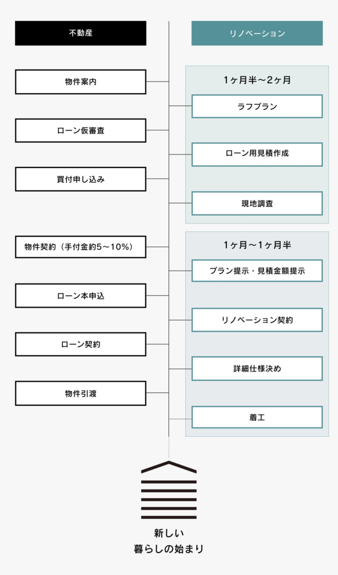The width and height of the screenshot is (338, 575).
Task: Click 物件契約(手付金約5〜10%) box
Action: pos(80,247)
